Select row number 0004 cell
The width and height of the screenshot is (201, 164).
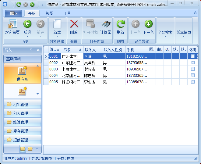pyautogui.click(x=55, y=76)
